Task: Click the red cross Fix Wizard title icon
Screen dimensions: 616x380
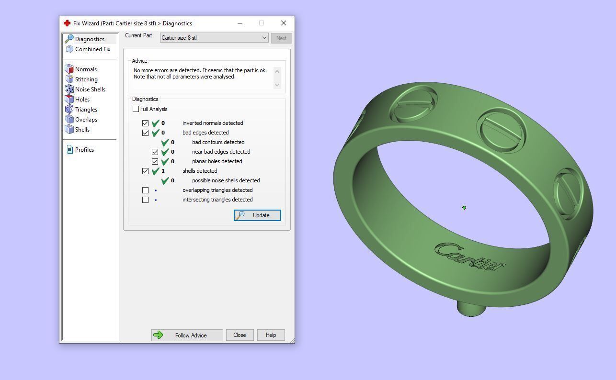Action: pos(67,23)
